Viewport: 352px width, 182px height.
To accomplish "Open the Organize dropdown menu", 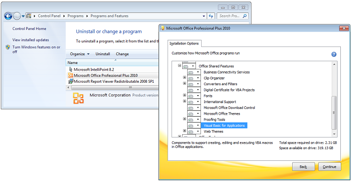I will click(x=80, y=54).
